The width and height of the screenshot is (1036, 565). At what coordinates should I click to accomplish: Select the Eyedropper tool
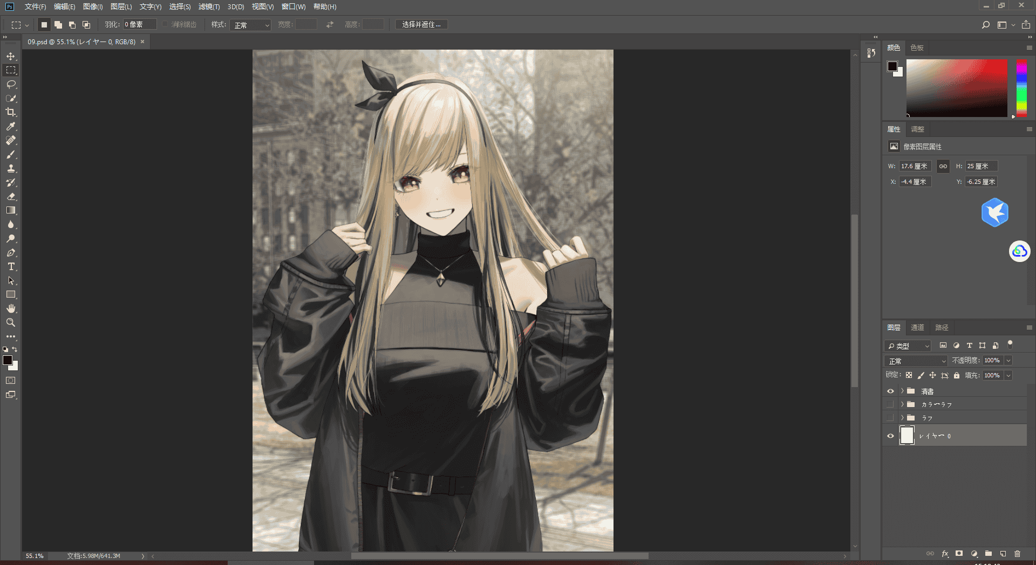11,126
